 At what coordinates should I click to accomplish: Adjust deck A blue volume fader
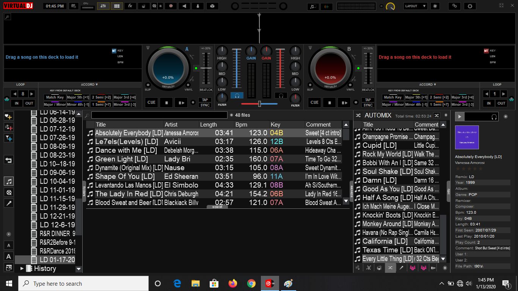click(x=237, y=69)
